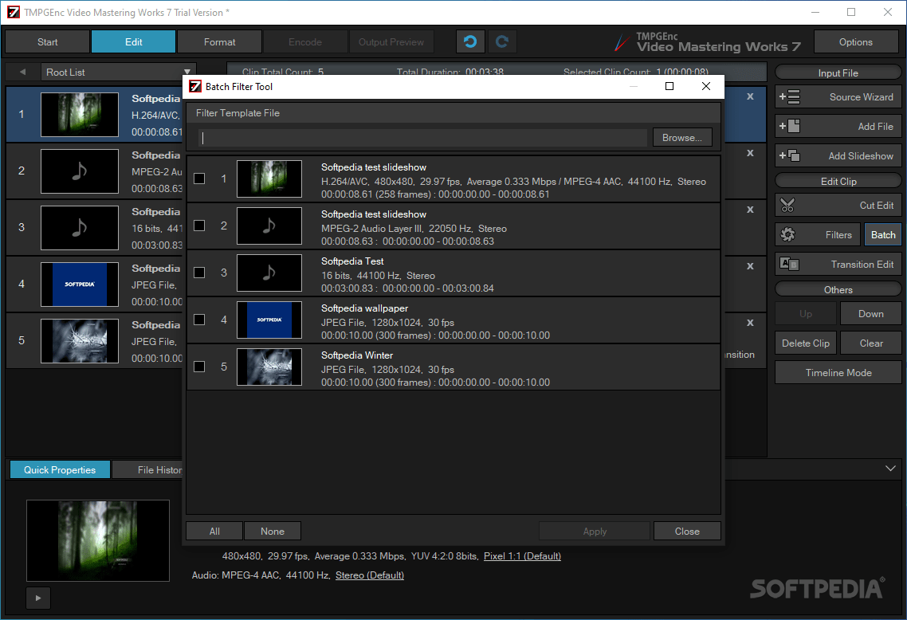This screenshot has width=907, height=620.
Task: Click Delete Clip button
Action: [x=806, y=343]
